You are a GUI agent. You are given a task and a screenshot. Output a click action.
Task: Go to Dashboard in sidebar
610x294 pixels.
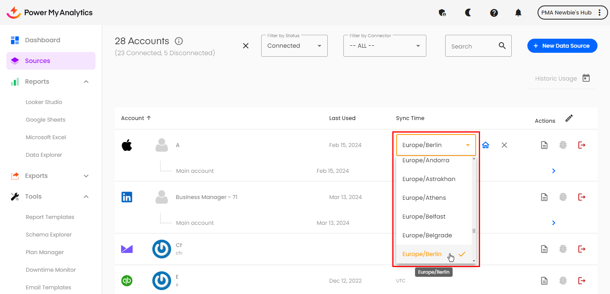tap(42, 40)
